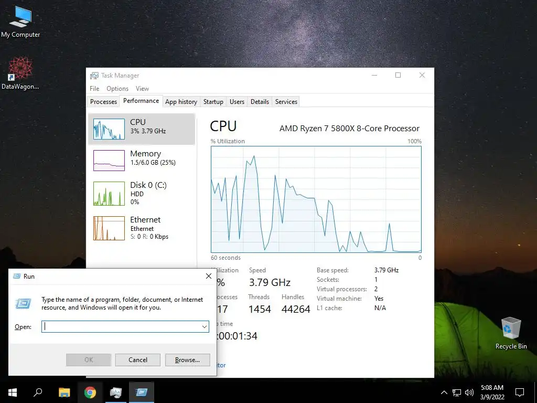The width and height of the screenshot is (537, 403).
Task: Click the Base speed label
Action: pyautogui.click(x=332, y=270)
